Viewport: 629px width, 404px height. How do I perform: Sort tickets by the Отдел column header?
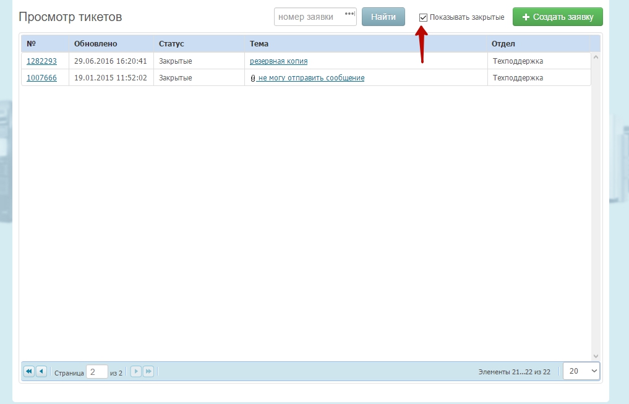(503, 44)
